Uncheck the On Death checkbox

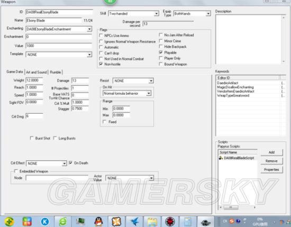tap(70, 163)
